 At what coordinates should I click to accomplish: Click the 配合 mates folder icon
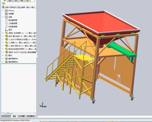point(6,55)
